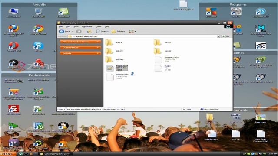The image size is (278, 156).
Task: Click the Start button
Action: click(x=8, y=154)
